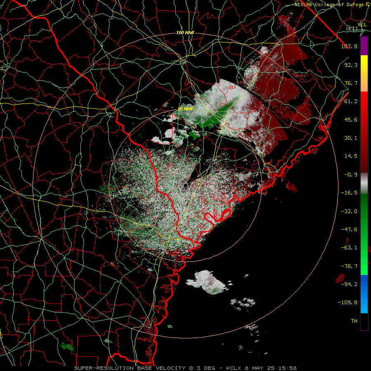
Task: Select the 14.5 value on velocity scale
Action: coord(351,156)
